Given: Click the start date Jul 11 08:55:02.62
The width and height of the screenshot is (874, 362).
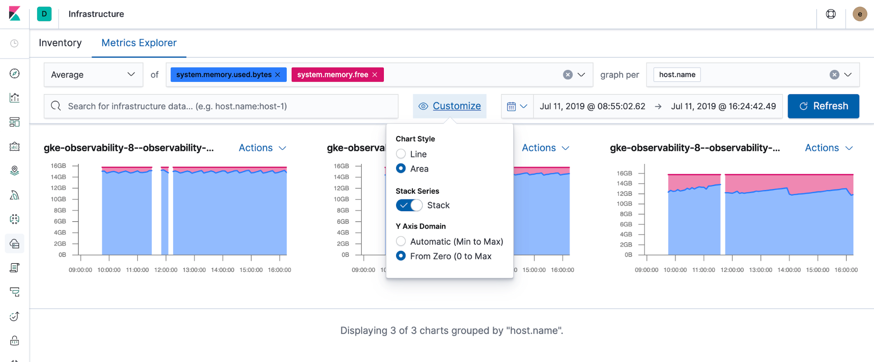Looking at the screenshot, I should pyautogui.click(x=592, y=106).
